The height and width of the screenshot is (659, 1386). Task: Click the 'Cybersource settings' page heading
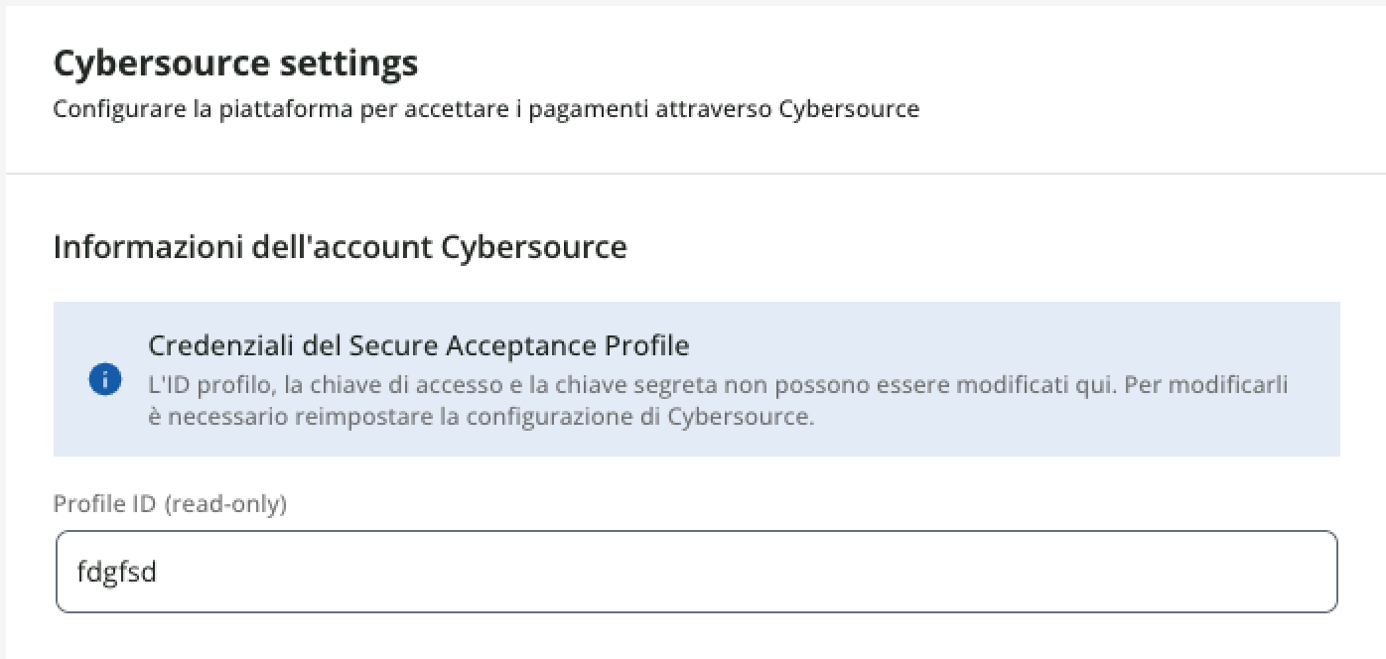pos(235,64)
